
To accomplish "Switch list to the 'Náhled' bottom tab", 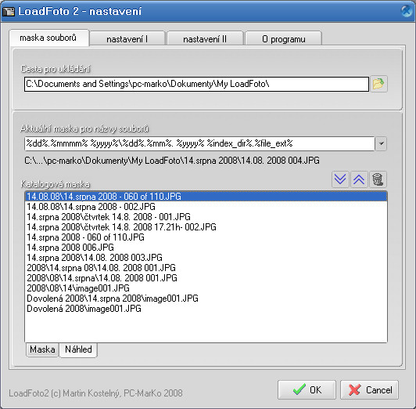I will 78,349.
